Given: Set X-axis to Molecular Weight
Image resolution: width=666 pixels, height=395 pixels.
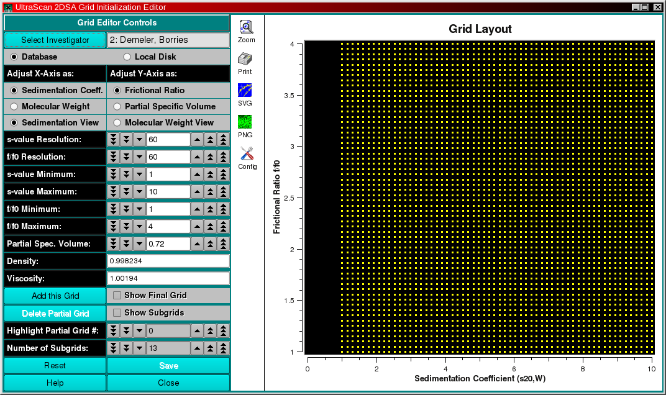Looking at the screenshot, I should tap(14, 107).
